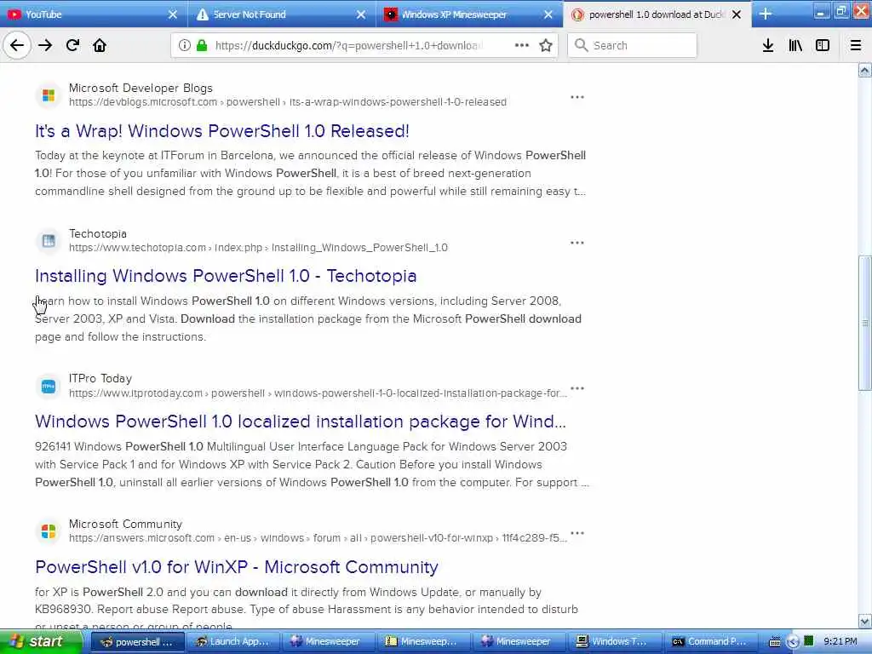Click the keyboard icon in system tray

tap(774, 642)
